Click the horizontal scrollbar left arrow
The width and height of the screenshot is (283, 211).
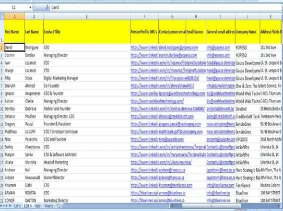coord(172,206)
